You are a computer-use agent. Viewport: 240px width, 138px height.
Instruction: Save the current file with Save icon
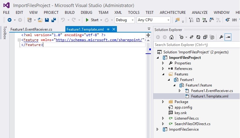click(47, 20)
